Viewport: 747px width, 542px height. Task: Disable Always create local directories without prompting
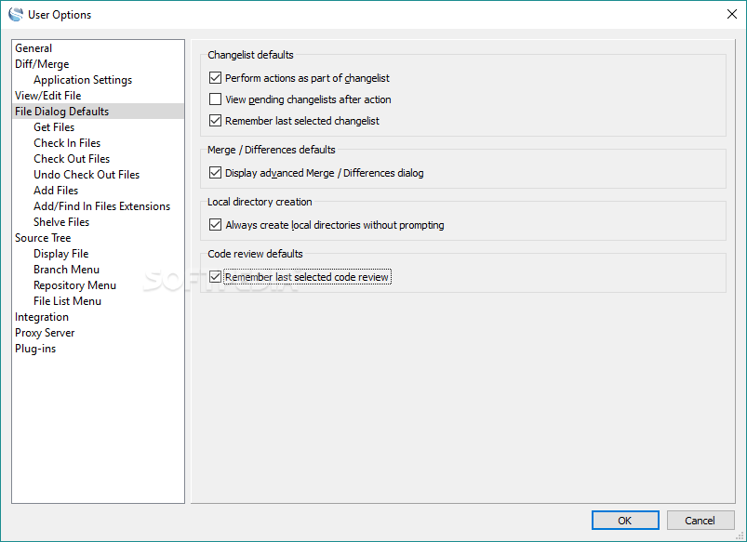click(x=216, y=225)
